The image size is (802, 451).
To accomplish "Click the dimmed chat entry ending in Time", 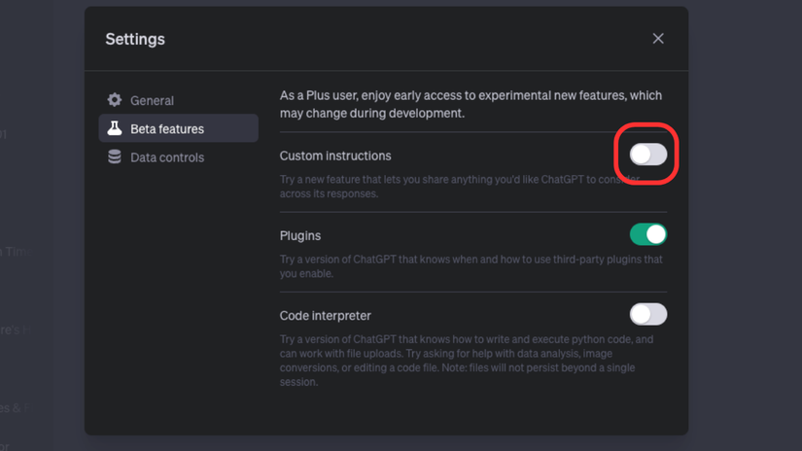I will click(x=17, y=252).
